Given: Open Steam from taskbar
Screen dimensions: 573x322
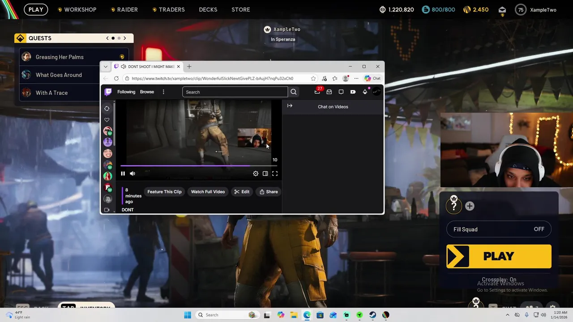Looking at the screenshot, I should [x=372, y=315].
